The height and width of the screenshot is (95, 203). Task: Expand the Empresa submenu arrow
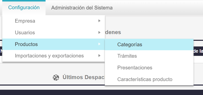[99, 21]
